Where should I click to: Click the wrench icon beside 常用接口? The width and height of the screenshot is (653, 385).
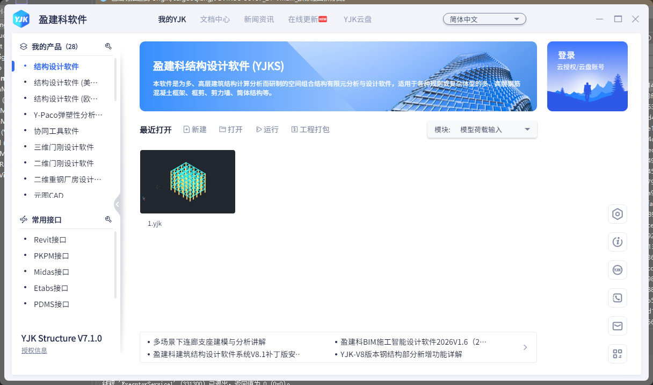coord(108,219)
